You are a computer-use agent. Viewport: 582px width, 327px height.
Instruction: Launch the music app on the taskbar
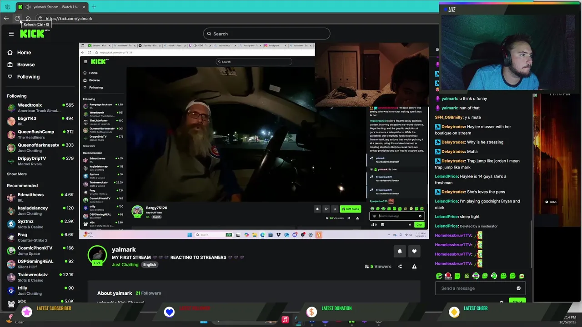pyautogui.click(x=285, y=320)
